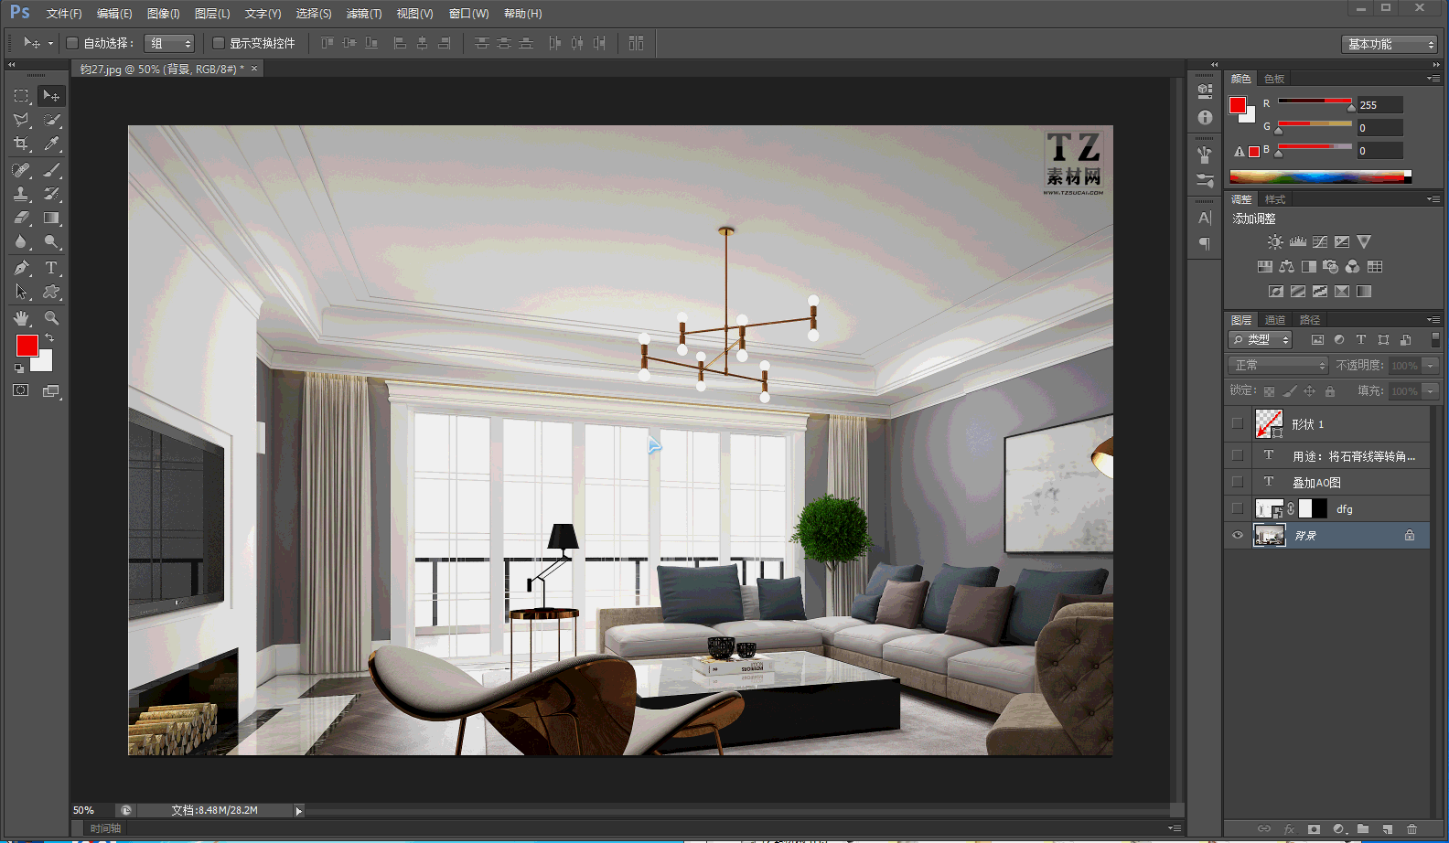Reset default foreground and background colors
Image resolution: width=1449 pixels, height=843 pixels.
click(19, 368)
